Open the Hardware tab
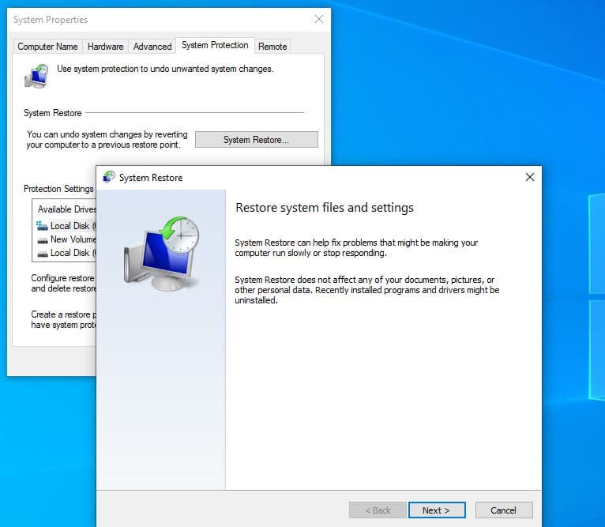 coord(105,47)
